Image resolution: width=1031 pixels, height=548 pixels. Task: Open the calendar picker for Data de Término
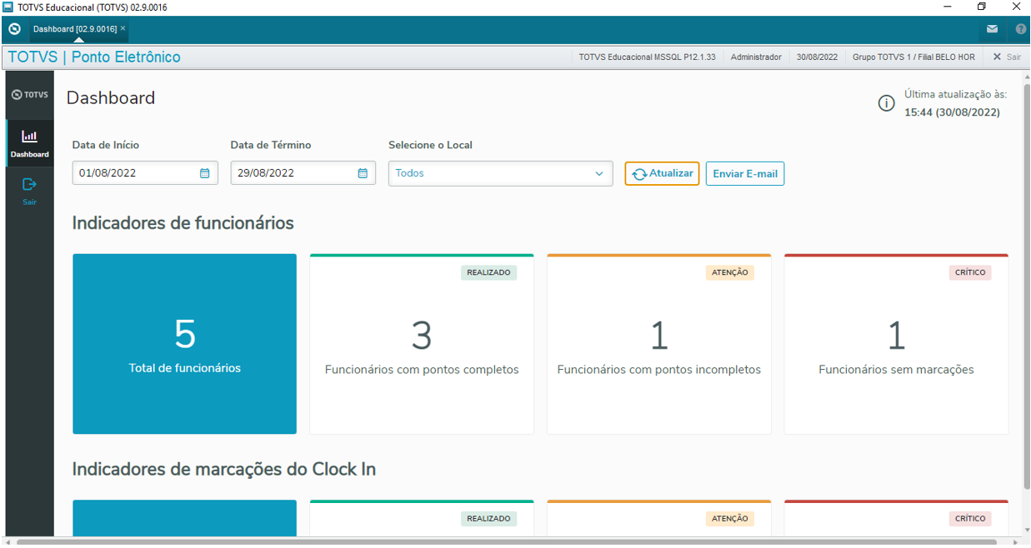(362, 172)
